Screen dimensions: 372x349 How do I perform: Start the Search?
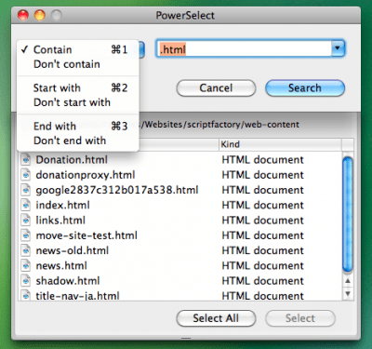(x=305, y=88)
